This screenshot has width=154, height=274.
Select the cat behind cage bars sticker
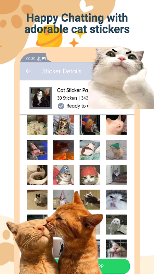[116, 249]
